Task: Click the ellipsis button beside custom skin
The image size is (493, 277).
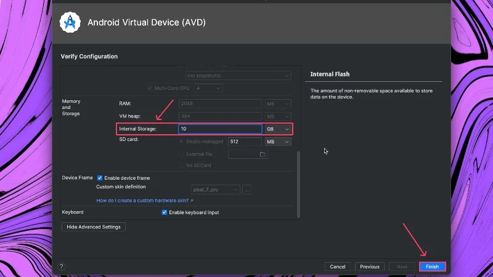Action: [247, 190]
